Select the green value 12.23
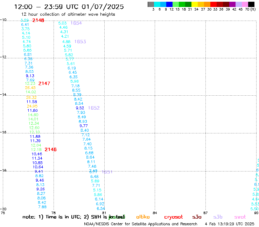The image size is (259, 227). pyautogui.click(x=30, y=83)
